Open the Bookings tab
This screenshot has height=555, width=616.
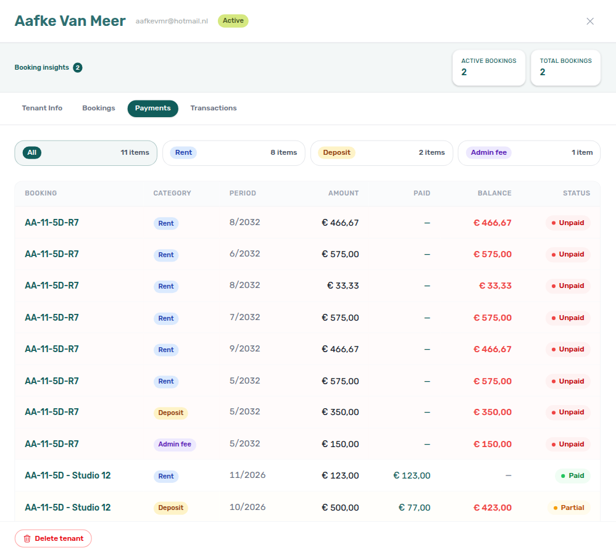99,108
